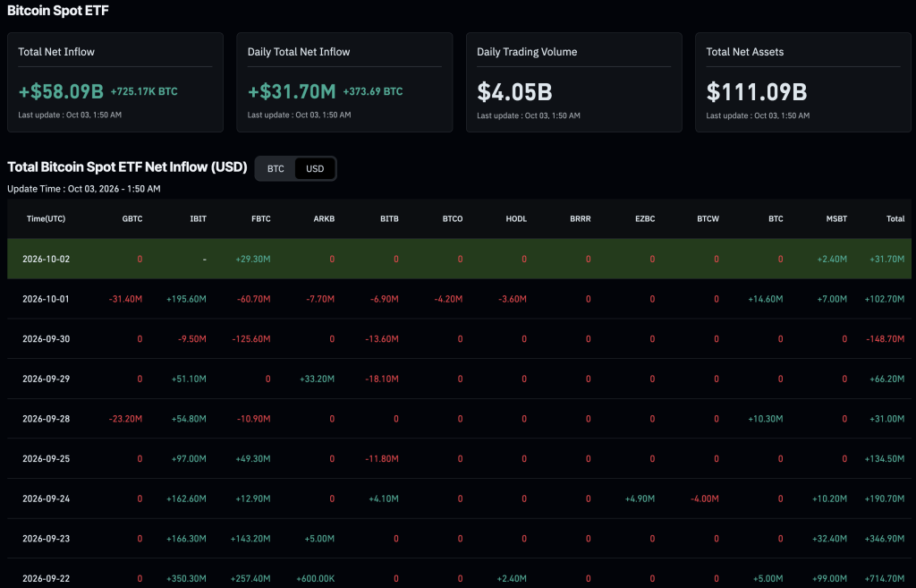The width and height of the screenshot is (916, 588).
Task: Click the +350.30M IBIT inflow cell
Action: point(186,579)
